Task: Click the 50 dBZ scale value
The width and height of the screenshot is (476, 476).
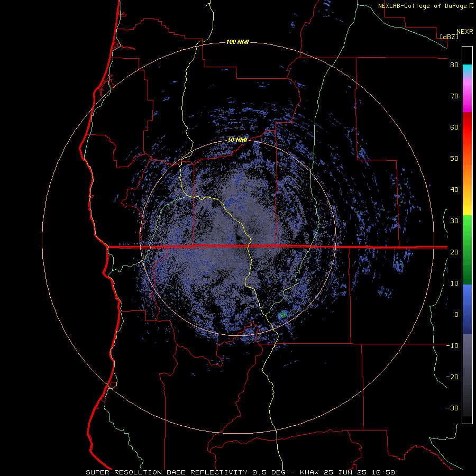Action: 454,159
